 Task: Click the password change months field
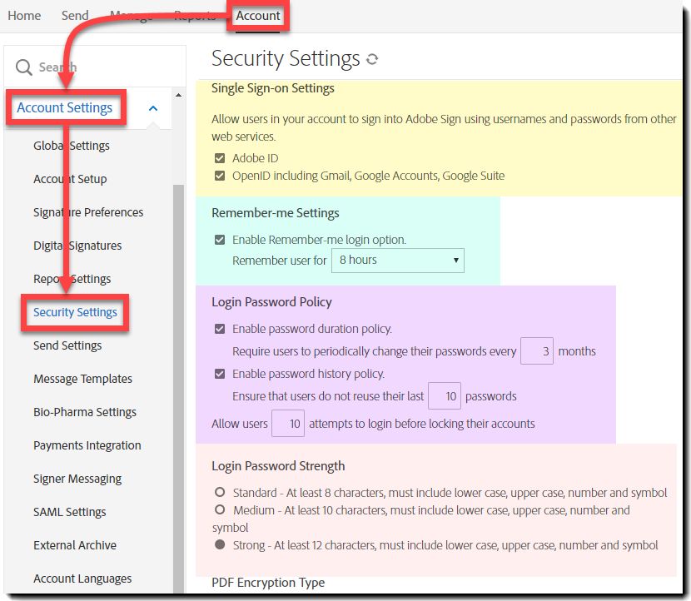coord(537,351)
